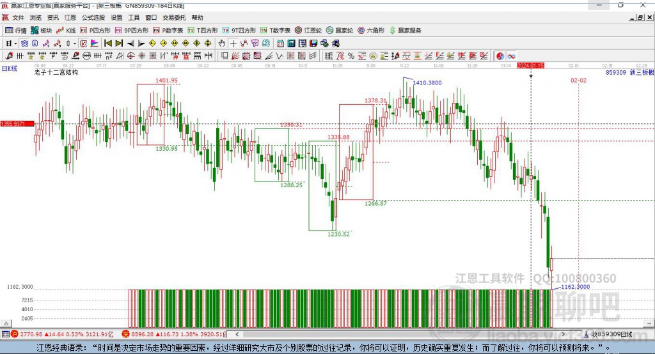Open the calculator tool
The image size is (655, 354).
(292, 43)
